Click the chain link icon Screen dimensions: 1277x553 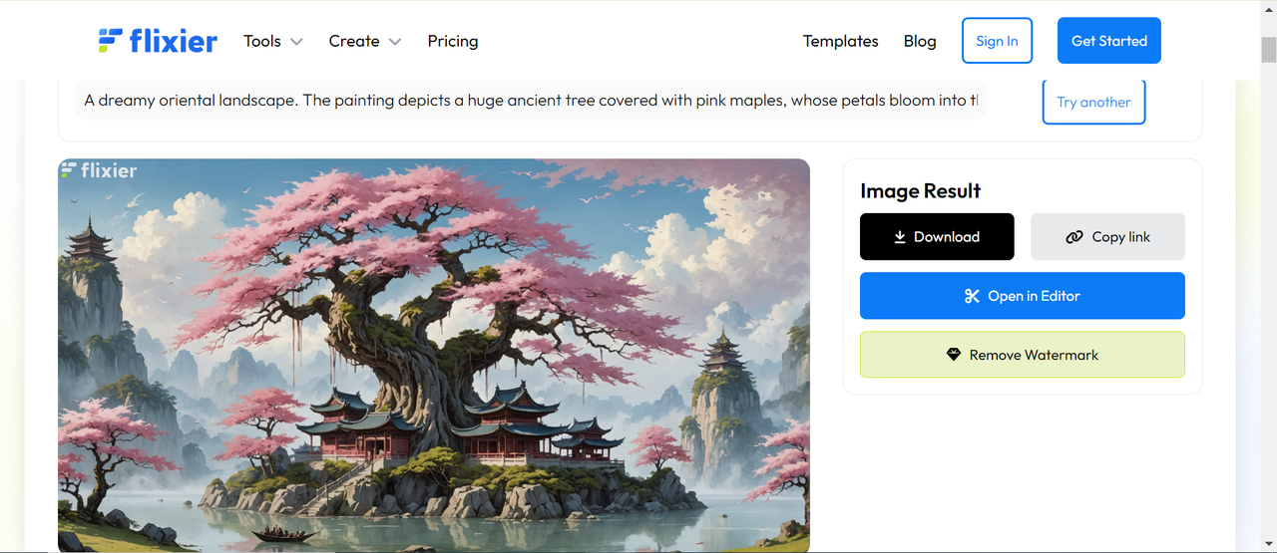coord(1073,237)
